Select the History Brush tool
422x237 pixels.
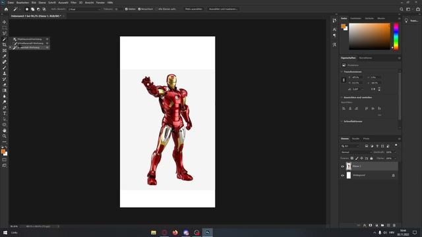(x=5, y=79)
